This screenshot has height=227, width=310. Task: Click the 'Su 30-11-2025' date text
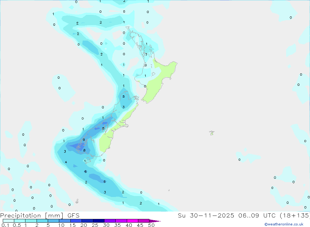(206, 216)
